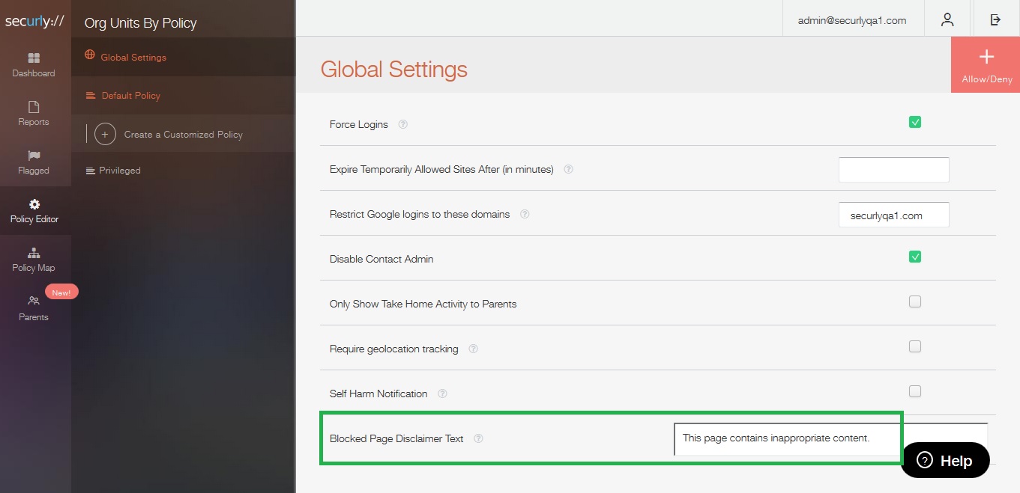Click the lines icon beside Default Policy

pos(91,96)
